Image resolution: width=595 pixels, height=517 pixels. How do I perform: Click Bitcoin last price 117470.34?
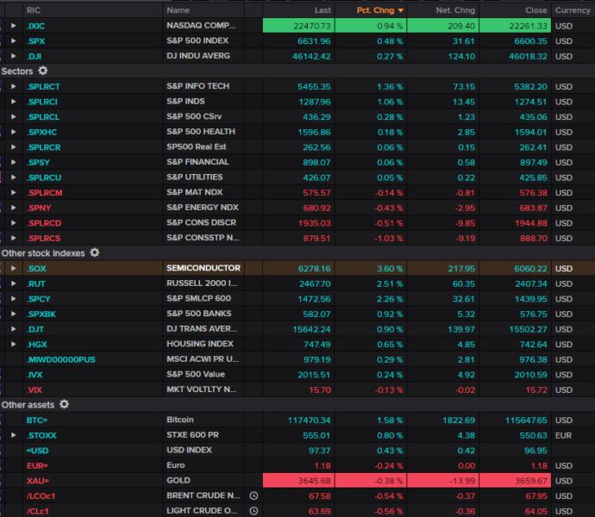point(310,420)
